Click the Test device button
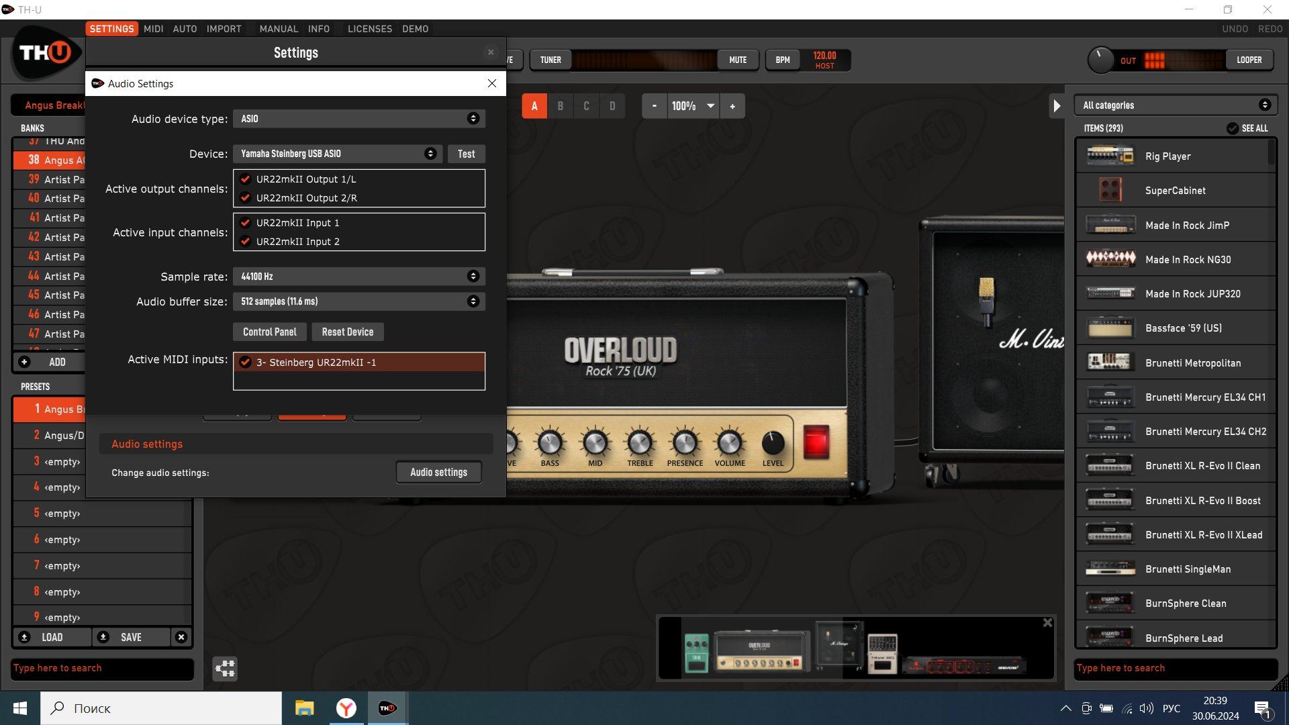The height and width of the screenshot is (725, 1289). coord(467,154)
